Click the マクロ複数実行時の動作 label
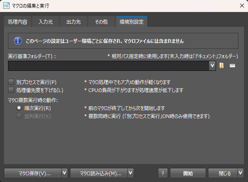Image resolution: width=248 pixels, height=182 pixels. (33, 100)
